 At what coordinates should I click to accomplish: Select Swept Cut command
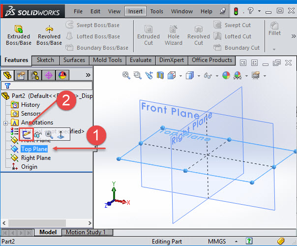click(232, 25)
